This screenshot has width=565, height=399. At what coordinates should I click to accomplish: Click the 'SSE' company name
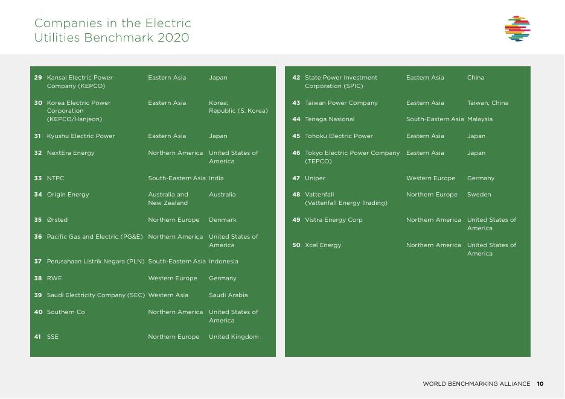(x=53, y=337)
